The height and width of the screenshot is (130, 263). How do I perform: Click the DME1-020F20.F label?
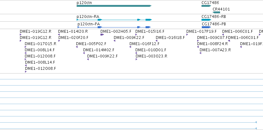(x=73, y=38)
